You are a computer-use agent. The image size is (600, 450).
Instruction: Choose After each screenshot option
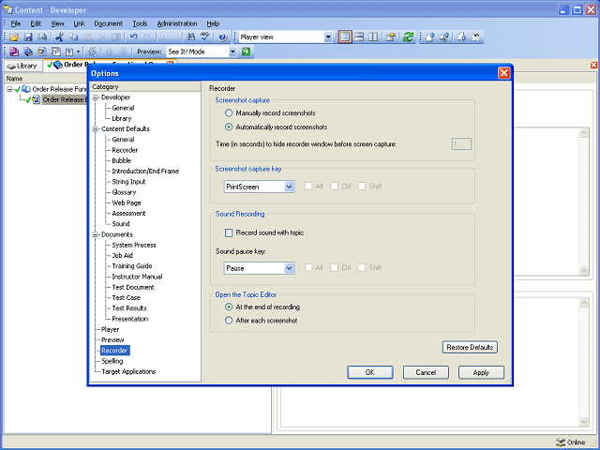click(x=229, y=321)
